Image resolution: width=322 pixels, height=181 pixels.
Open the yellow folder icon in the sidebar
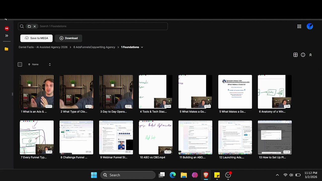pos(6,49)
